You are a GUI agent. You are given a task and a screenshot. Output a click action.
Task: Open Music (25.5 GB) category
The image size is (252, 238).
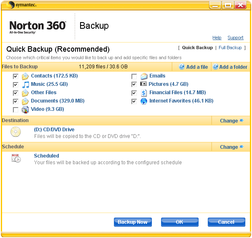49,84
